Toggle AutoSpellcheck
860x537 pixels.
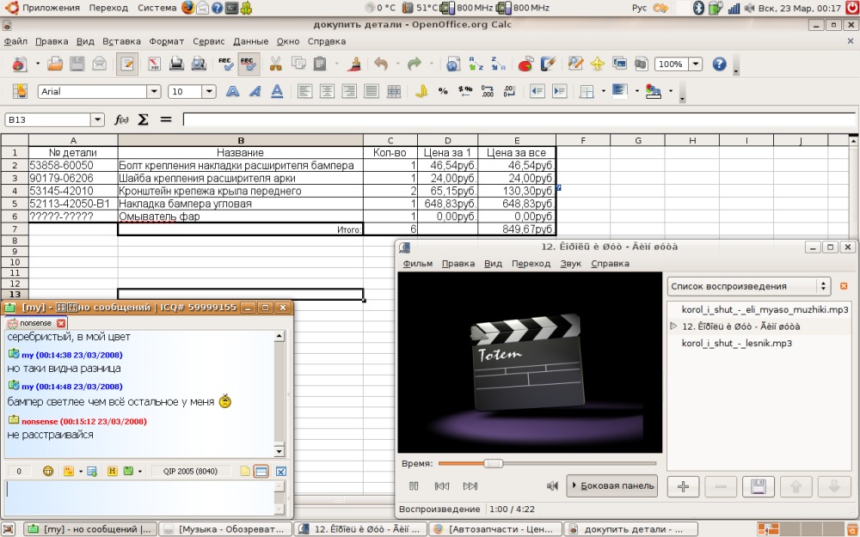[249, 64]
